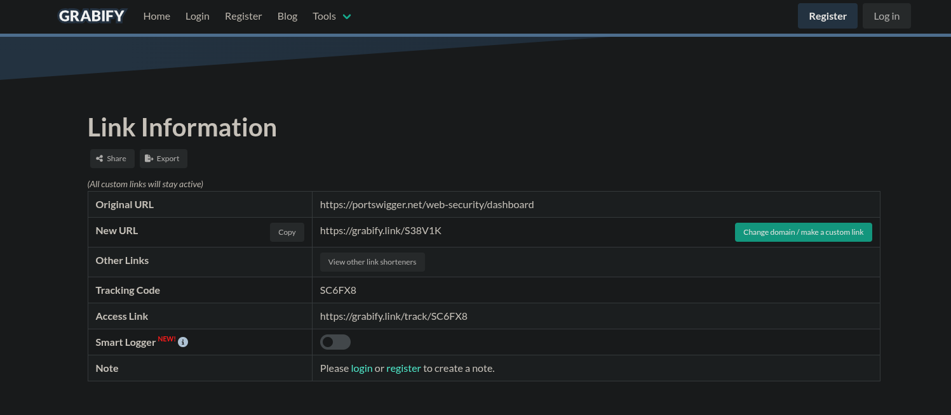951x415 pixels.
Task: Copy the New URL
Action: [x=287, y=232]
